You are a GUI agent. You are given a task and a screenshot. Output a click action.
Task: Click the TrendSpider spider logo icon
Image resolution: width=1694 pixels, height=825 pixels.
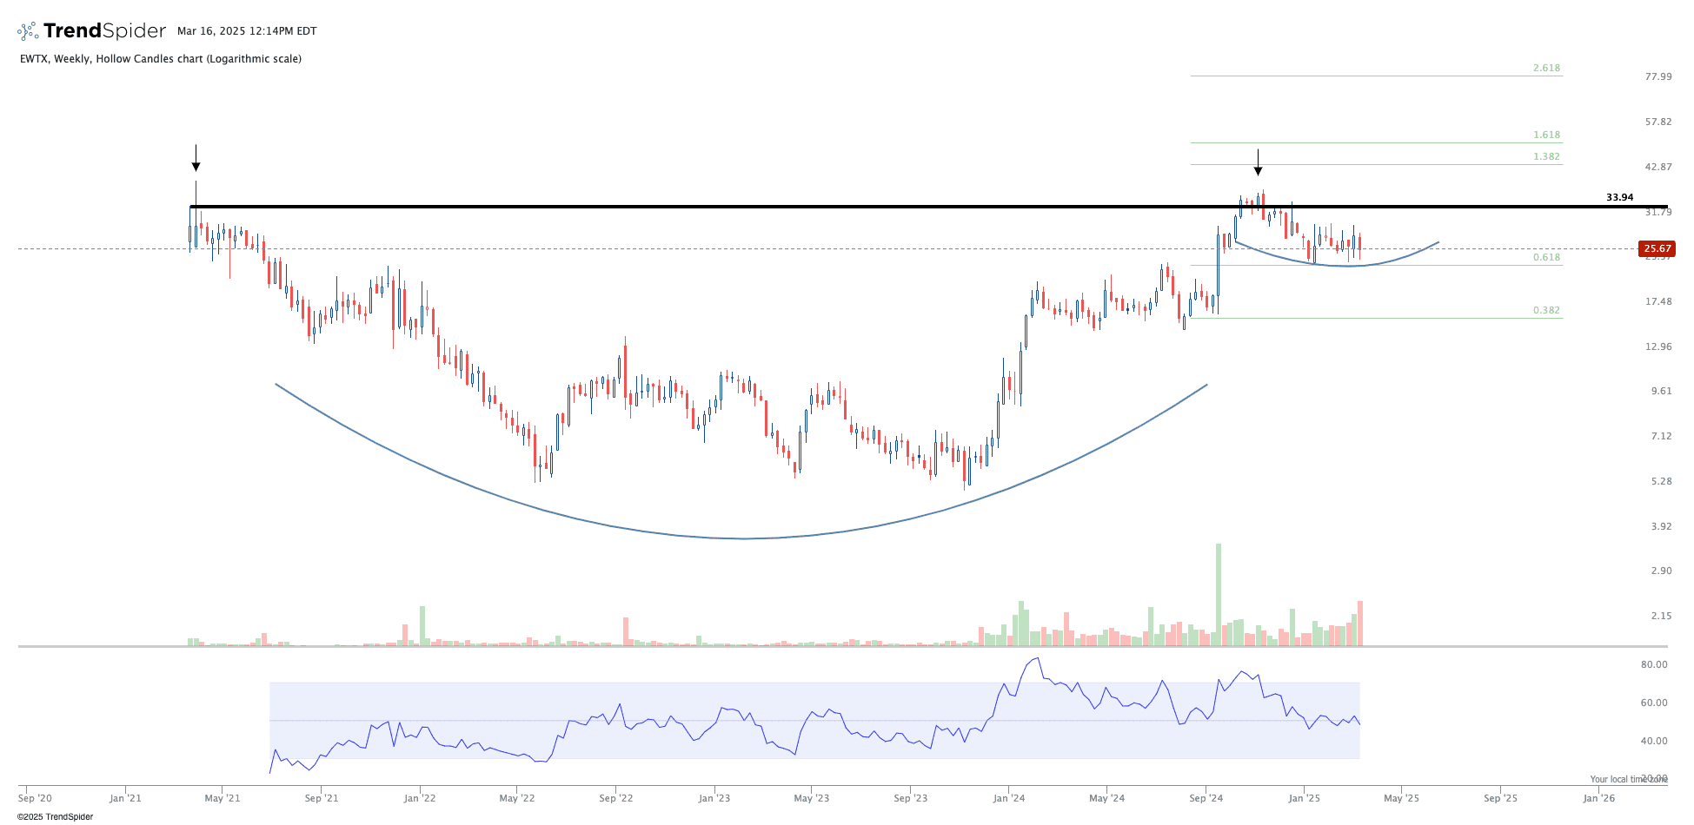tap(28, 31)
